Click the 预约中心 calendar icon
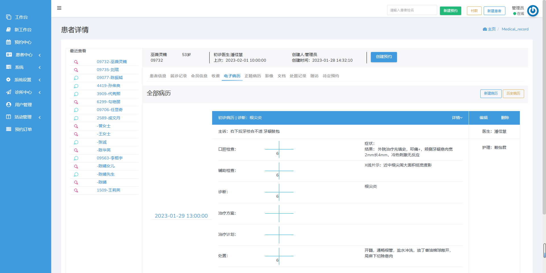The width and height of the screenshot is (546, 273). [x=9, y=42]
